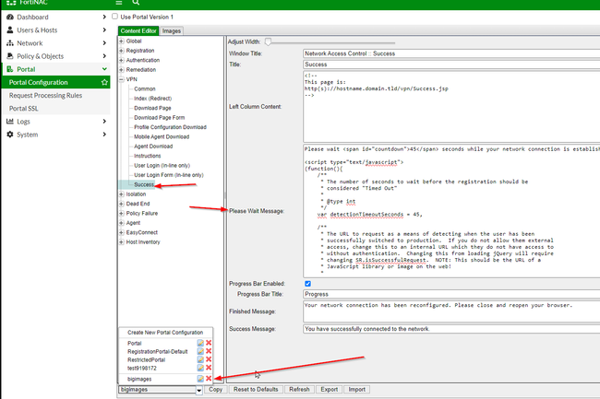Viewport: 600px width, 399px height.
Task: Click the Reset to Defaults button
Action: pyautogui.click(x=256, y=391)
